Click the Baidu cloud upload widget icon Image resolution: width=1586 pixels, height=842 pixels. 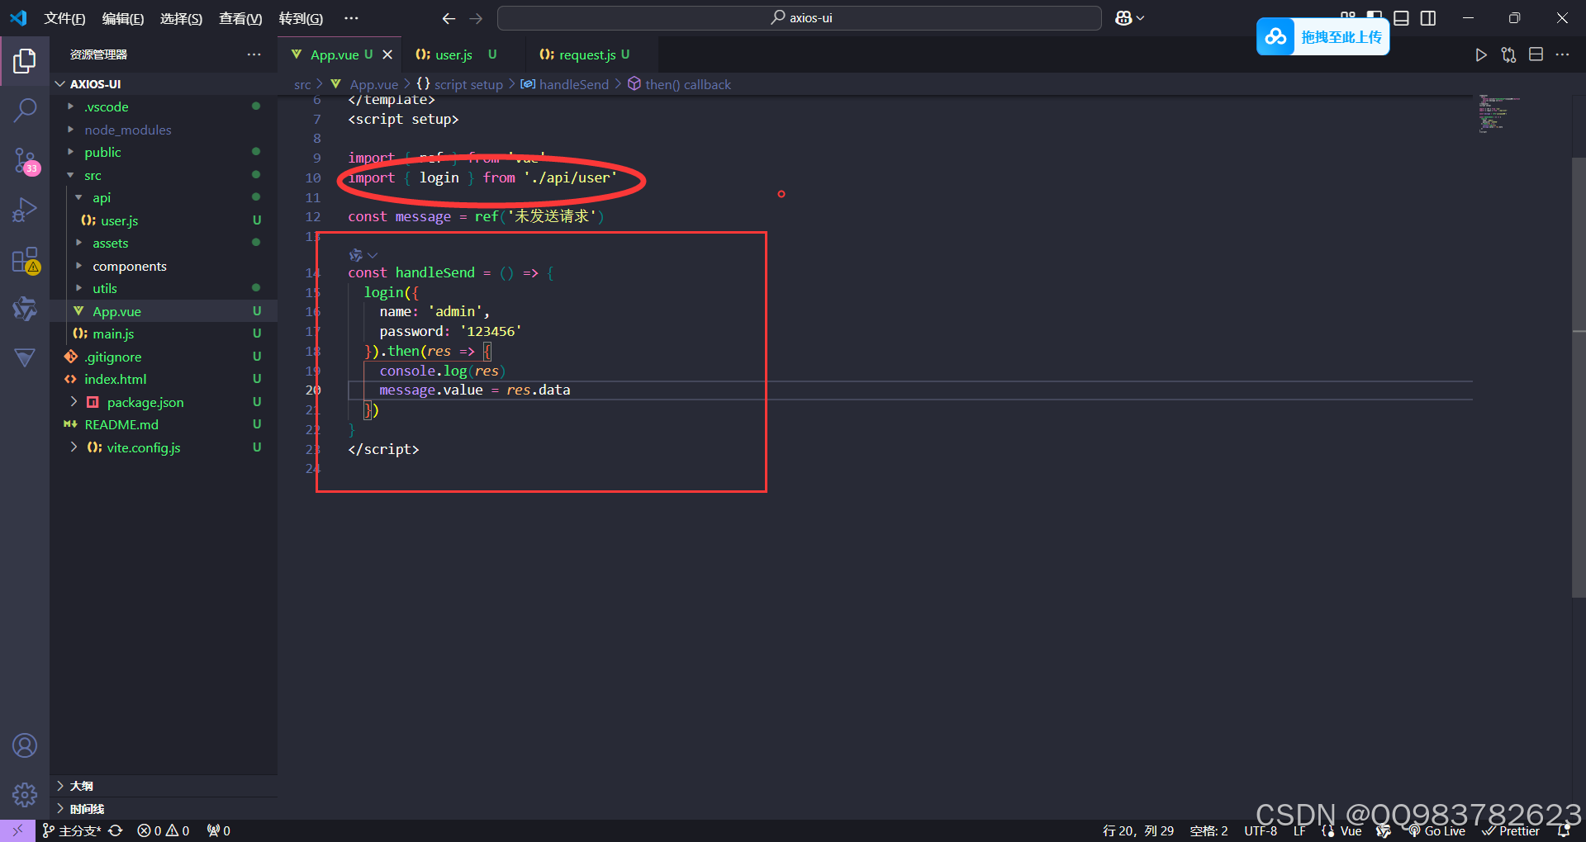coord(1276,37)
